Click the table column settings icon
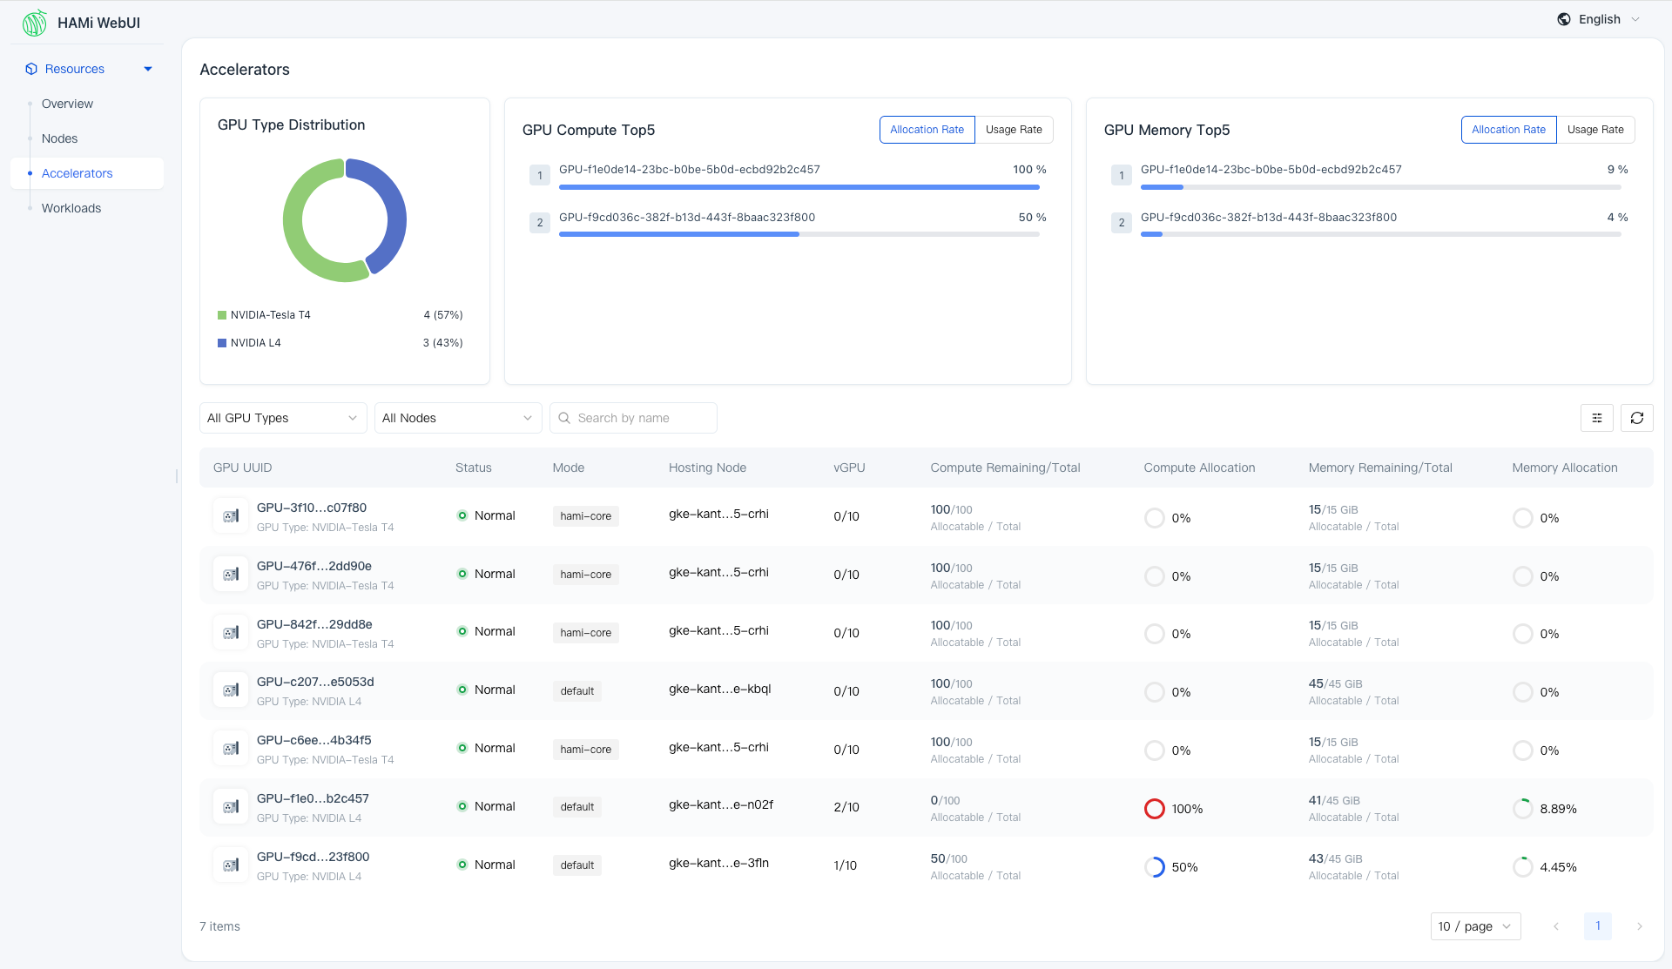This screenshot has width=1672, height=969. click(1596, 418)
